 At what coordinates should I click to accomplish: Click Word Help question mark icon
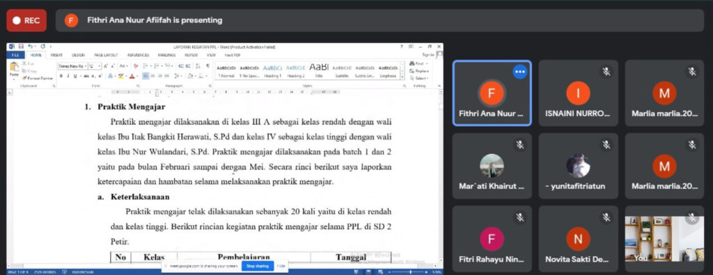(x=402, y=47)
